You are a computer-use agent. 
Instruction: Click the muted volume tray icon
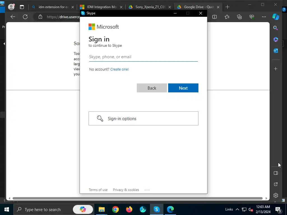click(x=251, y=209)
